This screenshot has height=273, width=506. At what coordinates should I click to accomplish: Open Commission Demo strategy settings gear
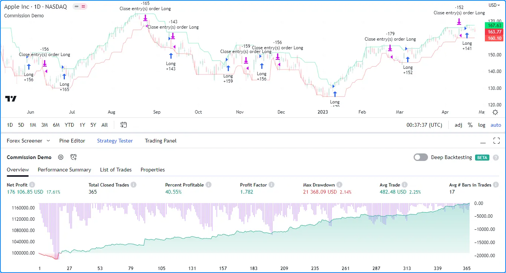(x=61, y=157)
